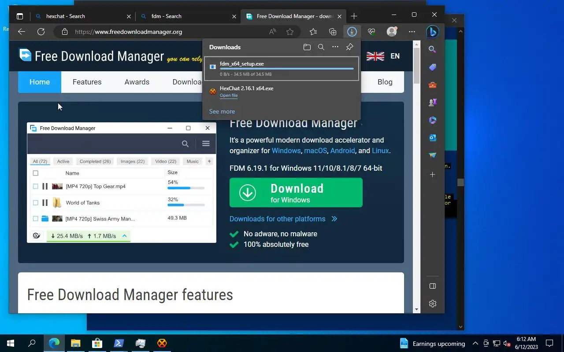Open the notification center icon

(549, 343)
